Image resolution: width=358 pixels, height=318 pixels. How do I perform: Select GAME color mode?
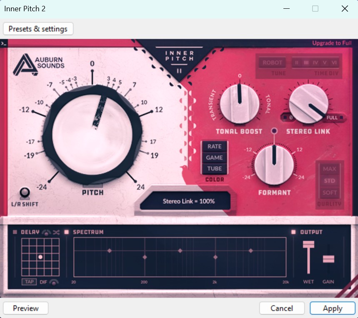[x=214, y=158]
